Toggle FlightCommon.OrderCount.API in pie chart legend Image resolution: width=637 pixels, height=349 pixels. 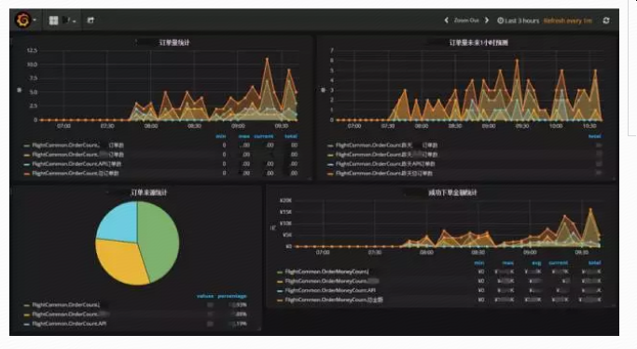coord(69,324)
